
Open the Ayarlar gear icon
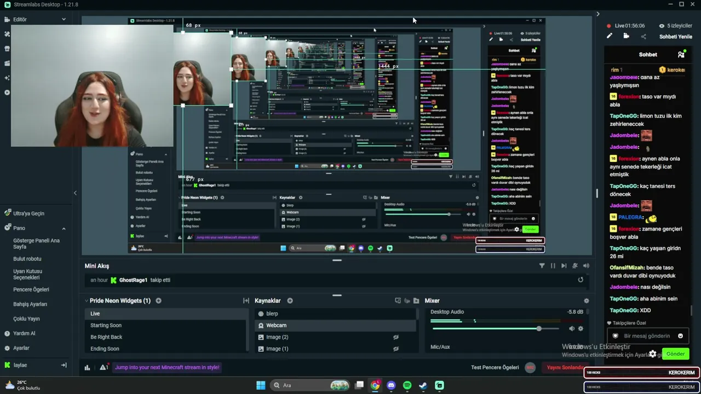pos(8,348)
